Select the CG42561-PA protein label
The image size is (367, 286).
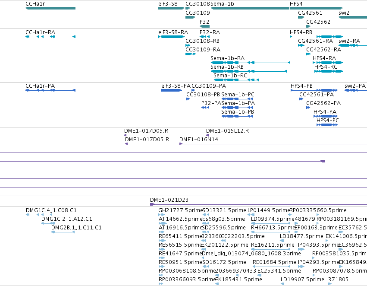[317, 95]
